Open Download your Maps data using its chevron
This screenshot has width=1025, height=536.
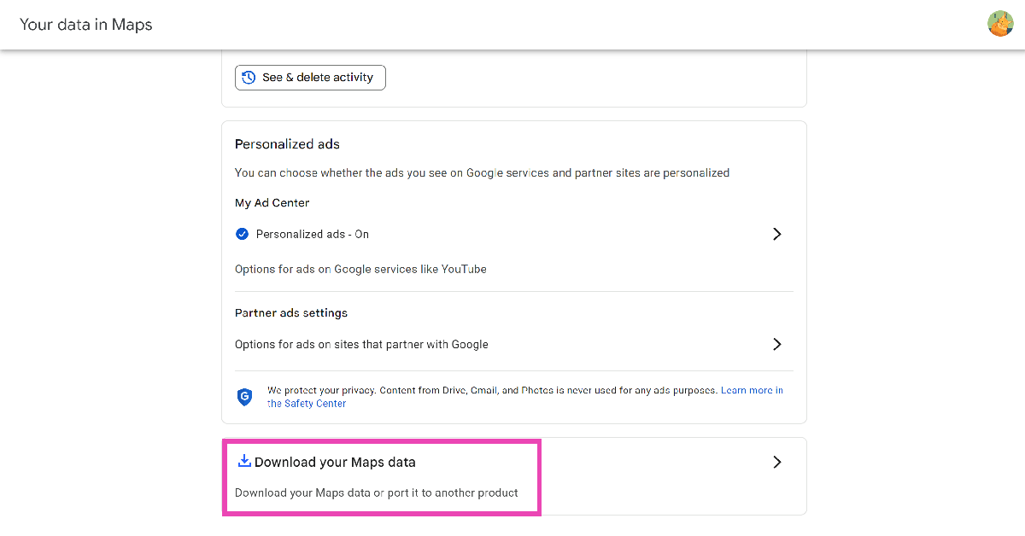pyautogui.click(x=776, y=462)
